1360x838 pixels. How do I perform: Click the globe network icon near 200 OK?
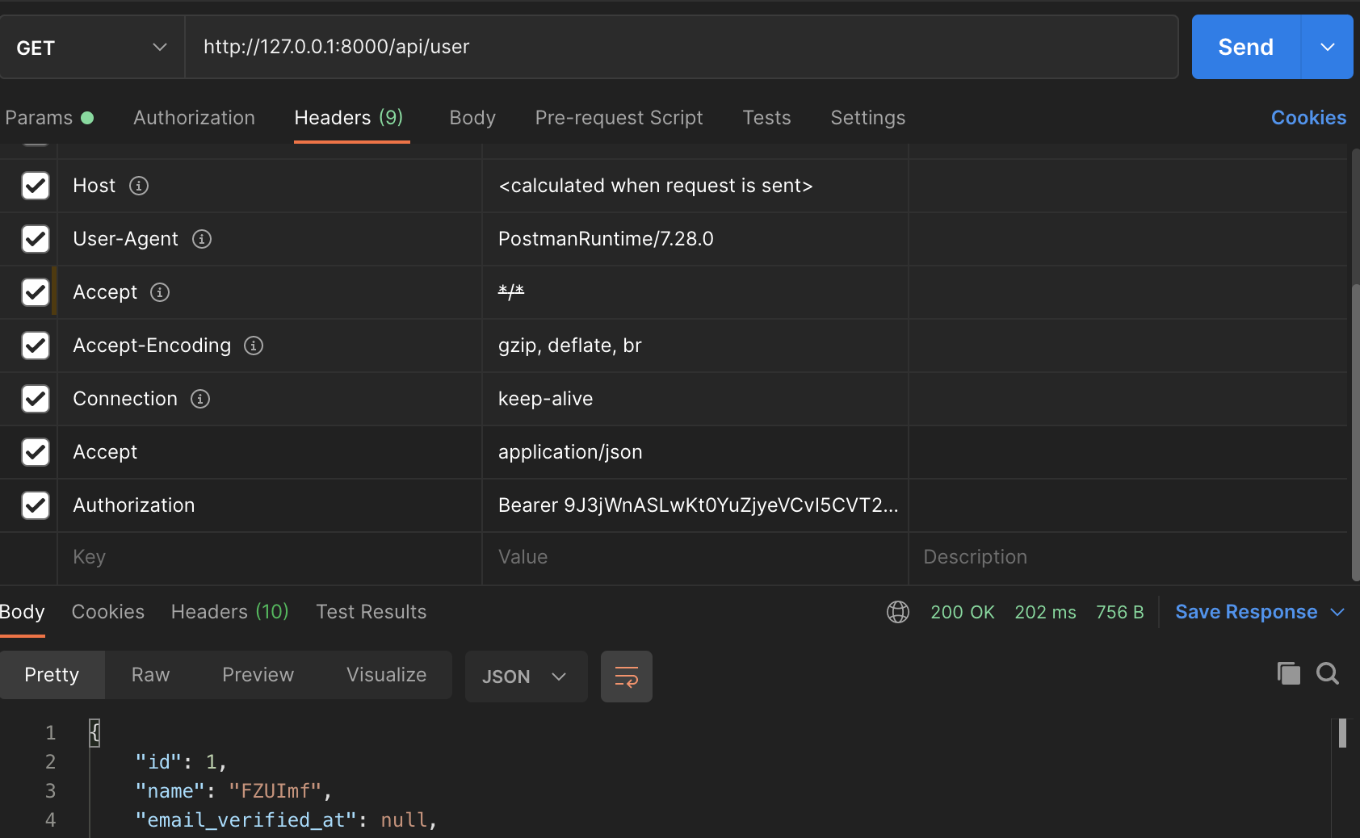(898, 612)
